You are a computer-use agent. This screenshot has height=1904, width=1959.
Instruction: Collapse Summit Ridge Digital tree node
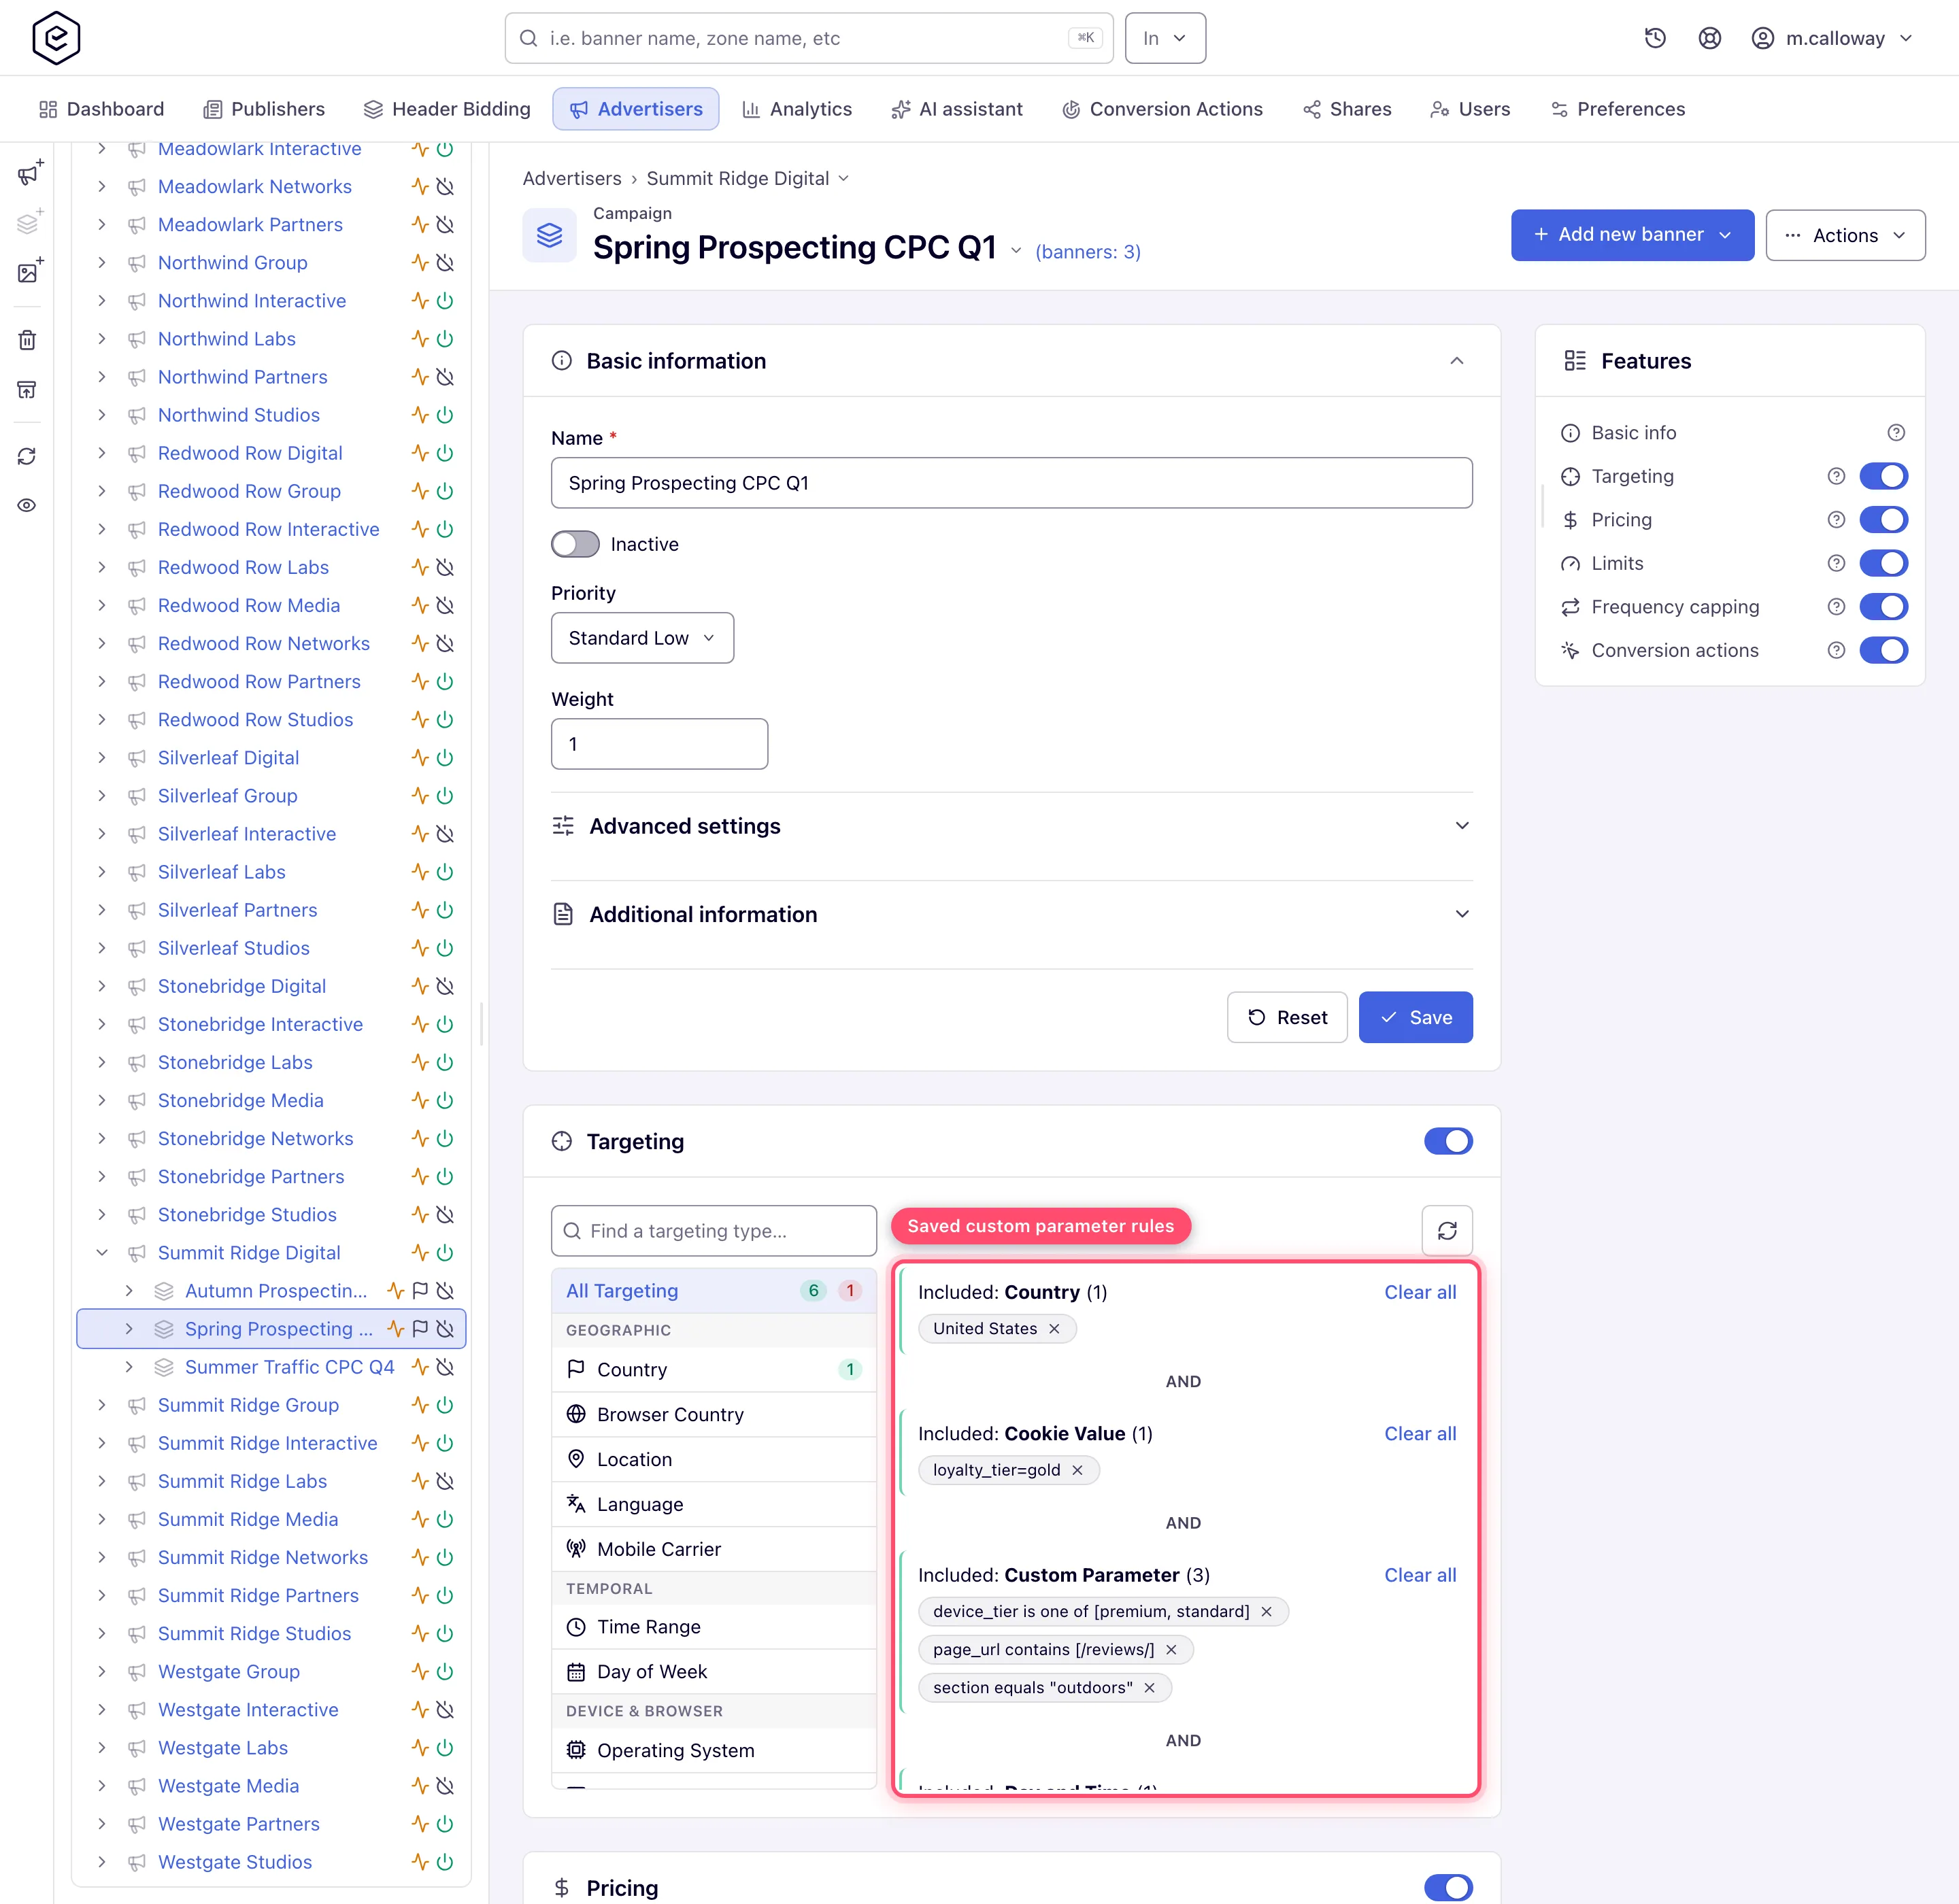coord(102,1252)
